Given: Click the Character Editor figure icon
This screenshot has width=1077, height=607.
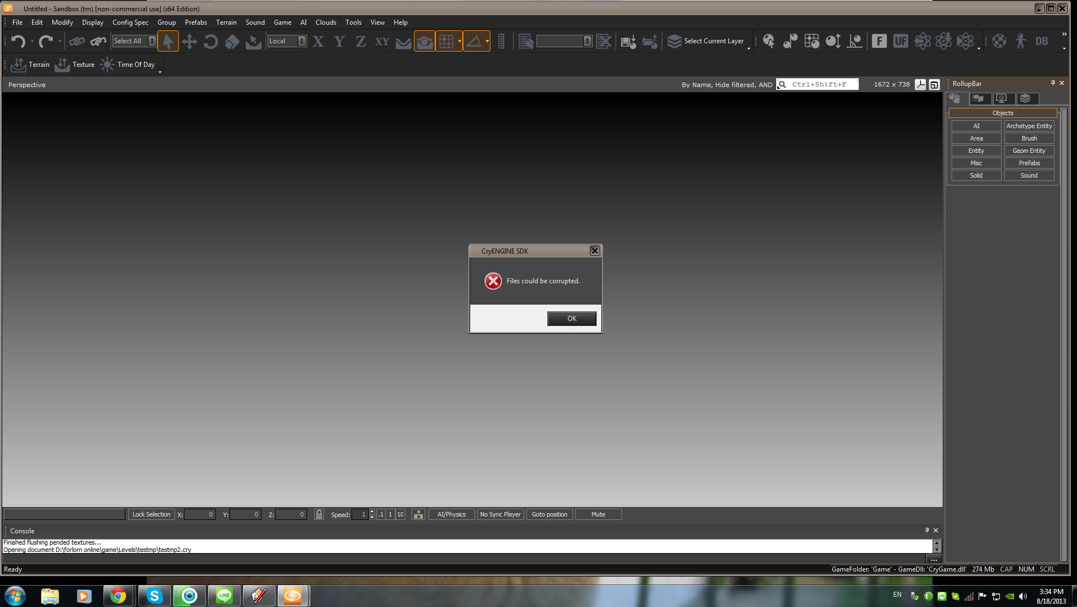Looking at the screenshot, I should coord(1020,41).
